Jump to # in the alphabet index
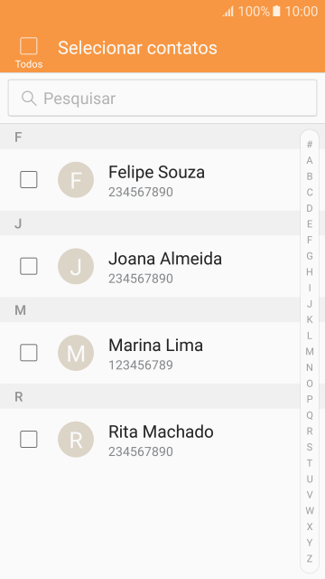The height and width of the screenshot is (579, 325). pos(310,145)
